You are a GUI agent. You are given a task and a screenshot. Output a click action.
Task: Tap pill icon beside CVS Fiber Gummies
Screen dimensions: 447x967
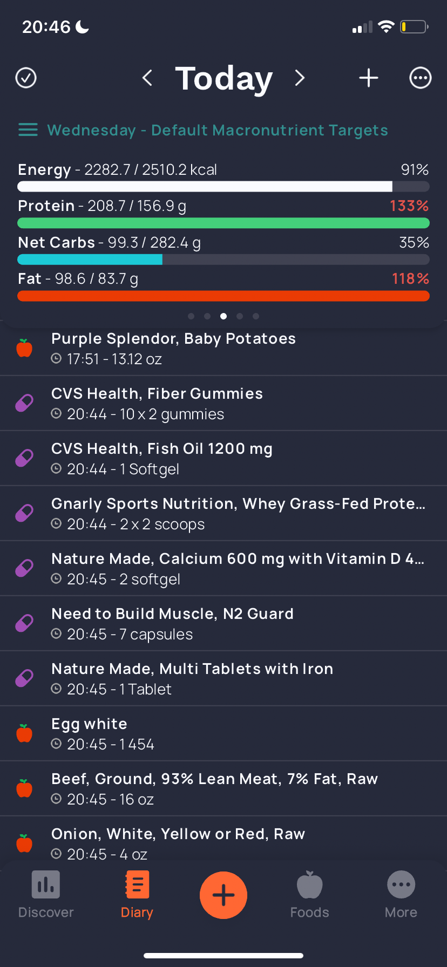click(24, 403)
